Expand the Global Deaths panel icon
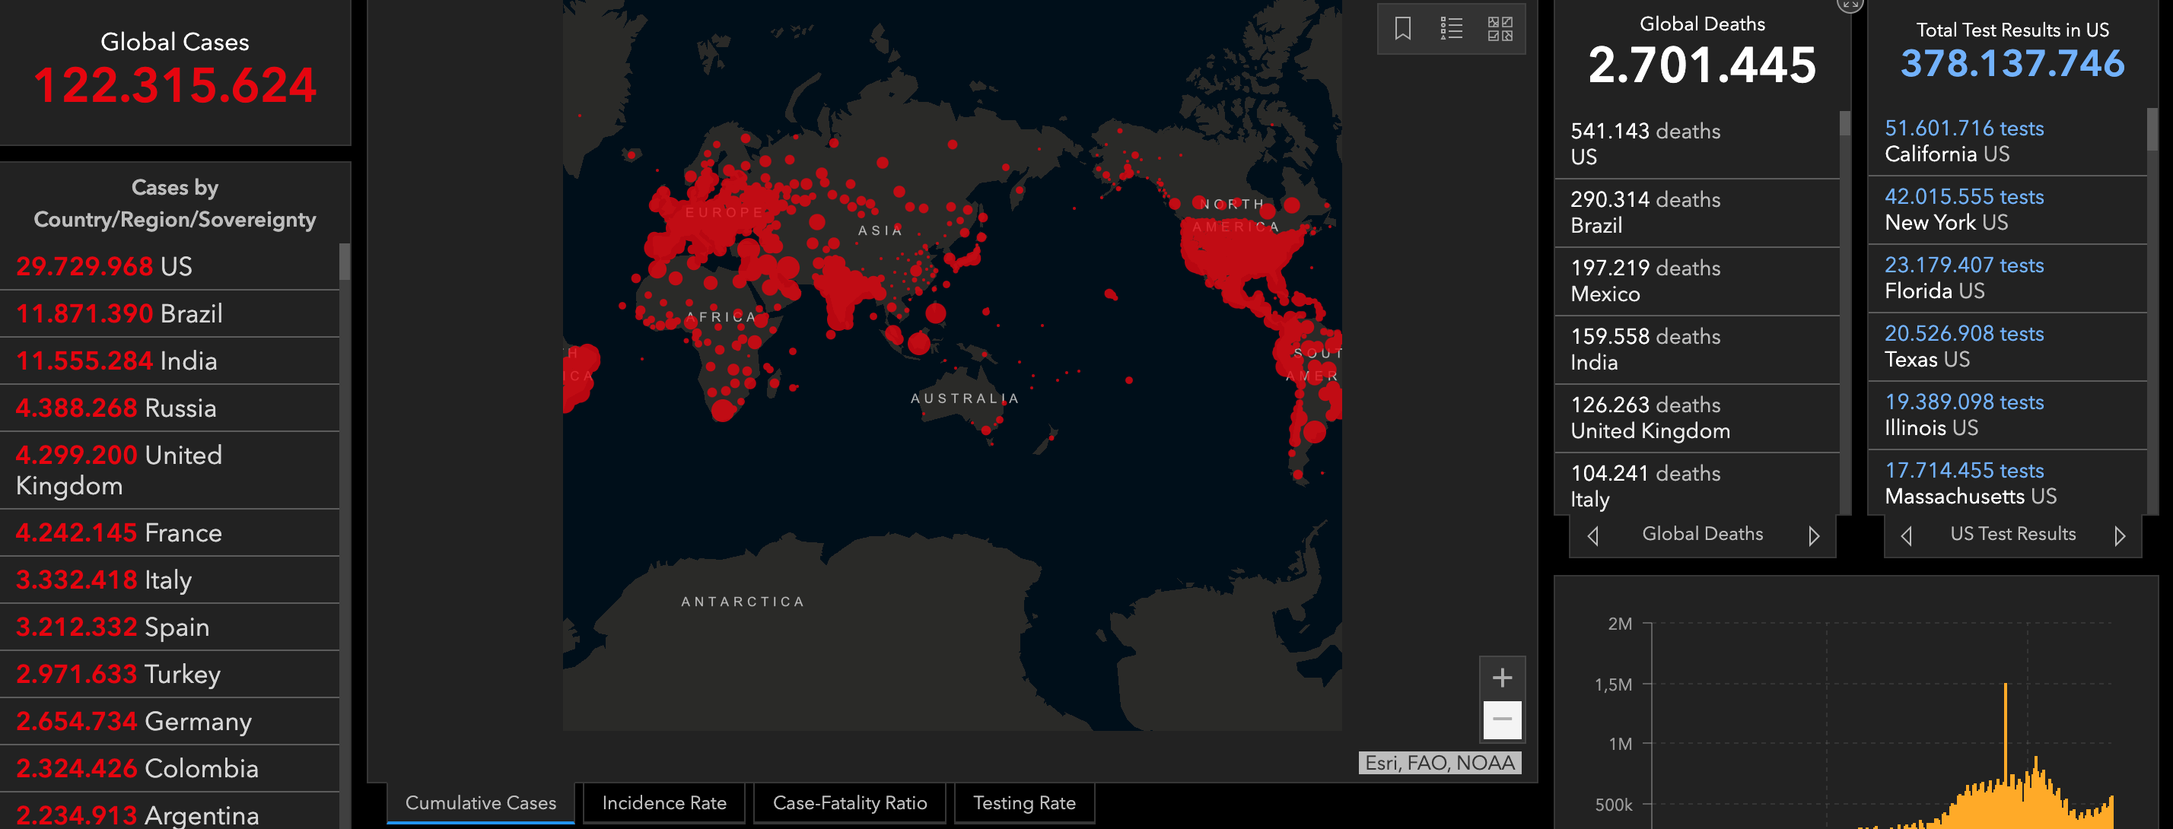This screenshot has height=829, width=2173. (1849, 5)
